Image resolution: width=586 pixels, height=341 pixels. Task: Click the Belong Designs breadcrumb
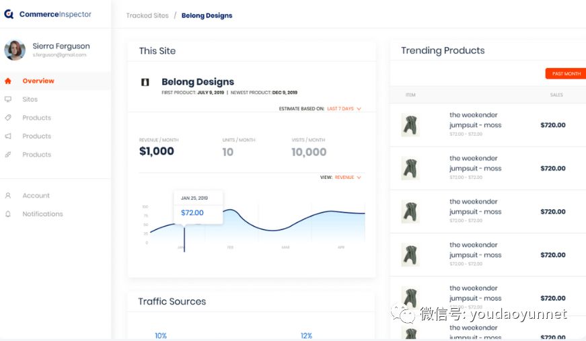pos(207,15)
